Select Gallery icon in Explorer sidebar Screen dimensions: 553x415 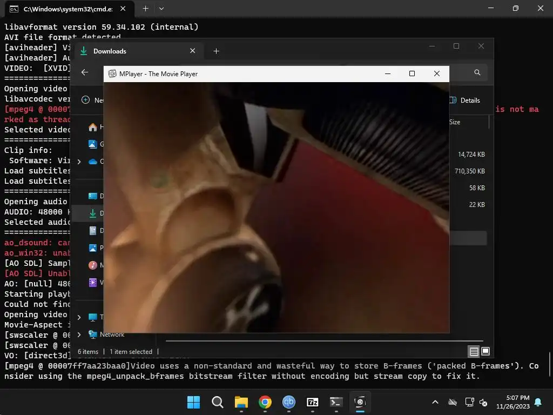tap(92, 144)
